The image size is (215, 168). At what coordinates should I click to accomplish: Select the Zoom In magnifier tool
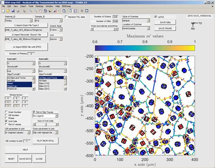pos(31,11)
